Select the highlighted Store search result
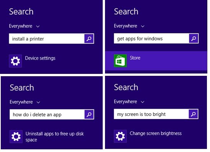Screen dimensions: 210x152 tap(156, 61)
